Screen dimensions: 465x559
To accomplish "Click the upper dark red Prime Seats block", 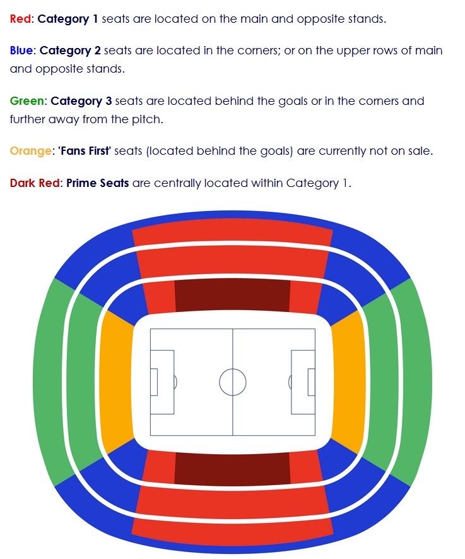I will [x=232, y=296].
